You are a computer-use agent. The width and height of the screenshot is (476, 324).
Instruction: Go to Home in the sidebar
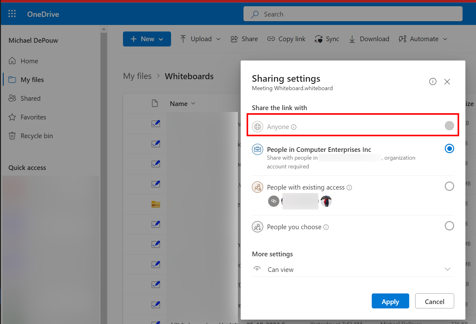pyautogui.click(x=29, y=61)
